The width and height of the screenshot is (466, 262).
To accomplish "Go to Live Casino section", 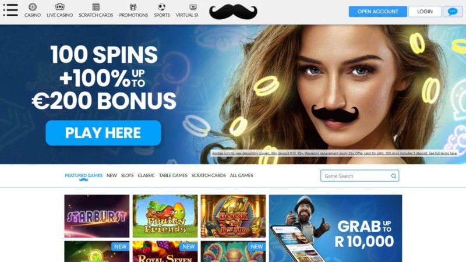I will coord(60,10).
